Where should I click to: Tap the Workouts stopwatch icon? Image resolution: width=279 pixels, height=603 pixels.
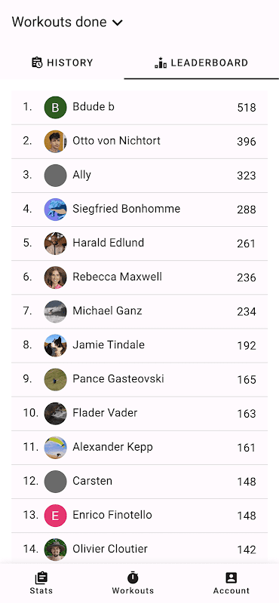click(x=133, y=577)
